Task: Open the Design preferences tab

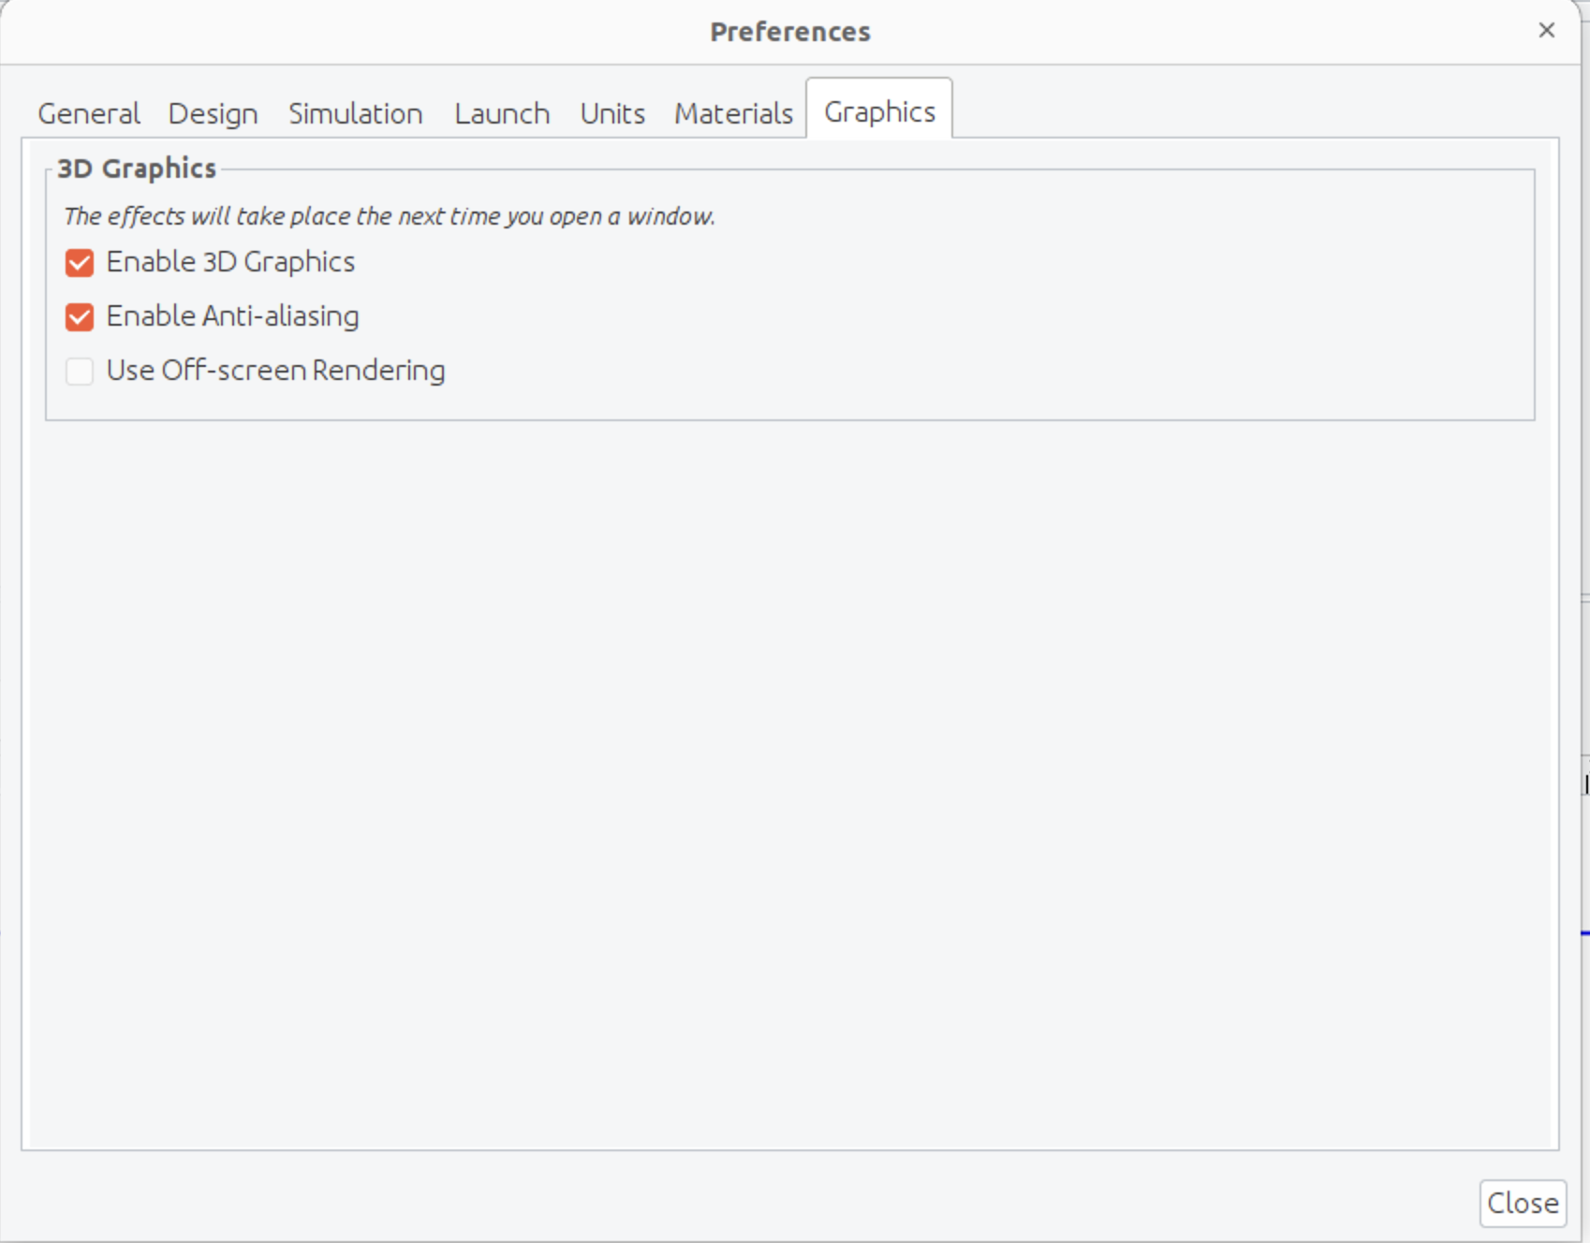Action: [213, 112]
